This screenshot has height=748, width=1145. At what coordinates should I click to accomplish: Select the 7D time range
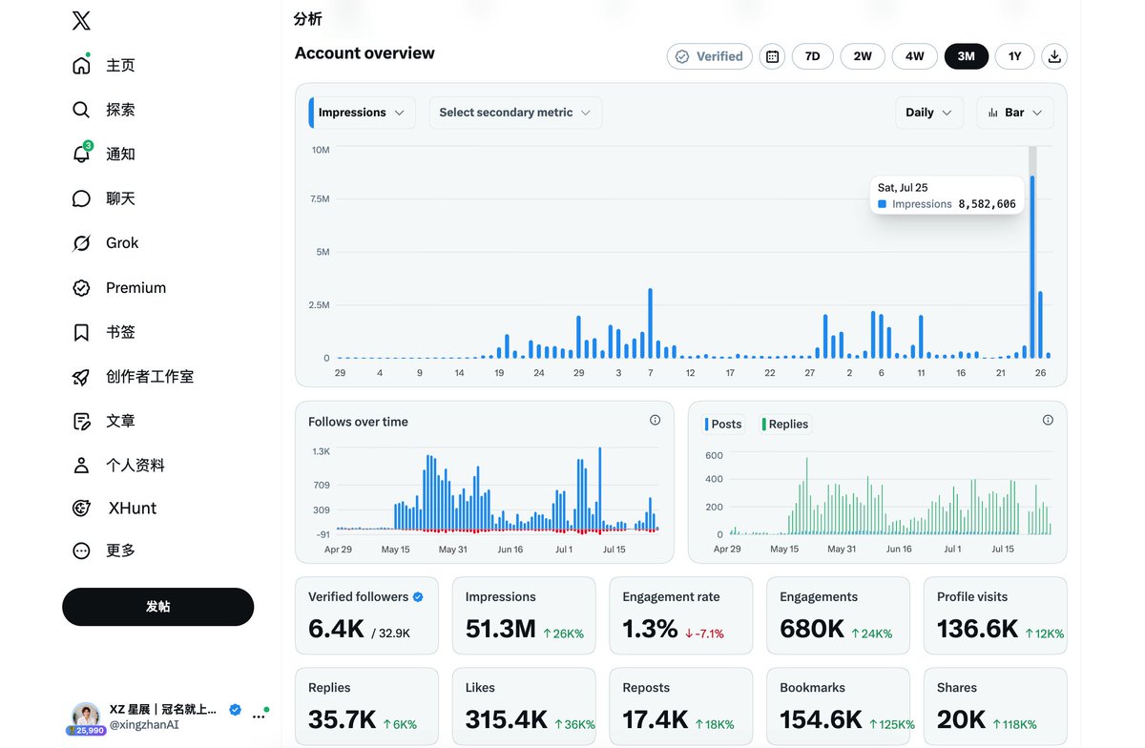[812, 56]
